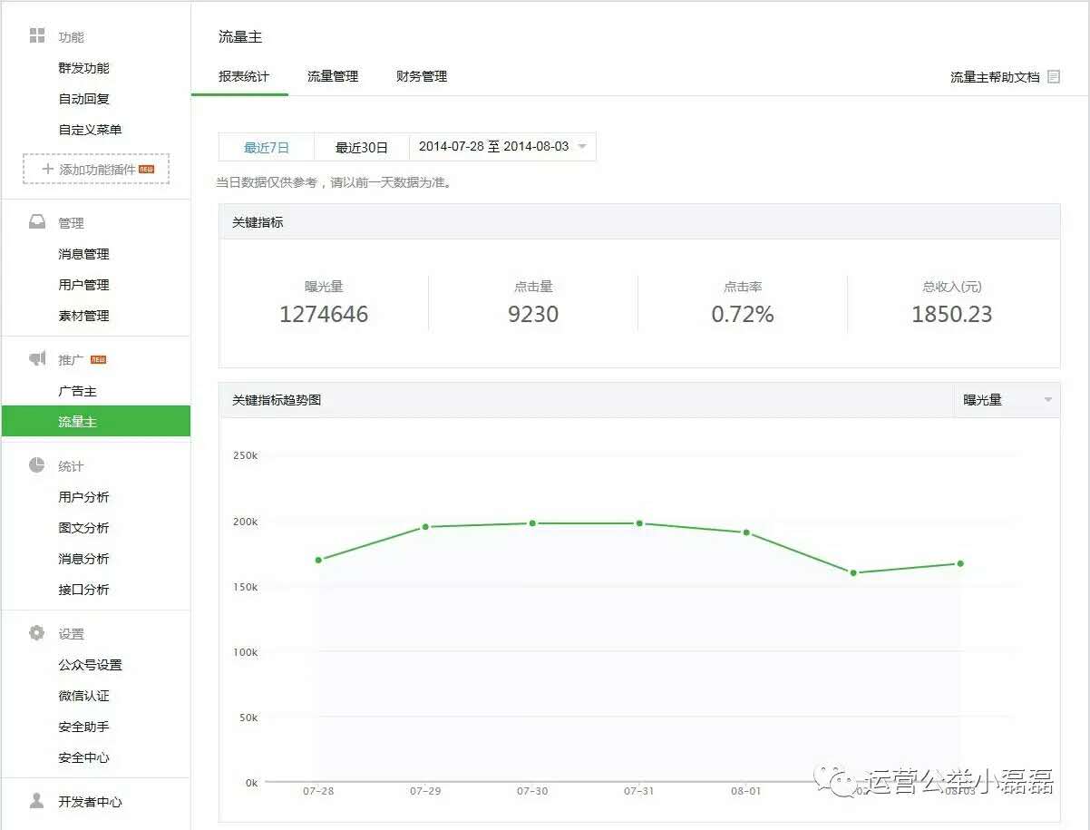
Task: Click the 开发者中心 person icon
Action: click(x=37, y=801)
